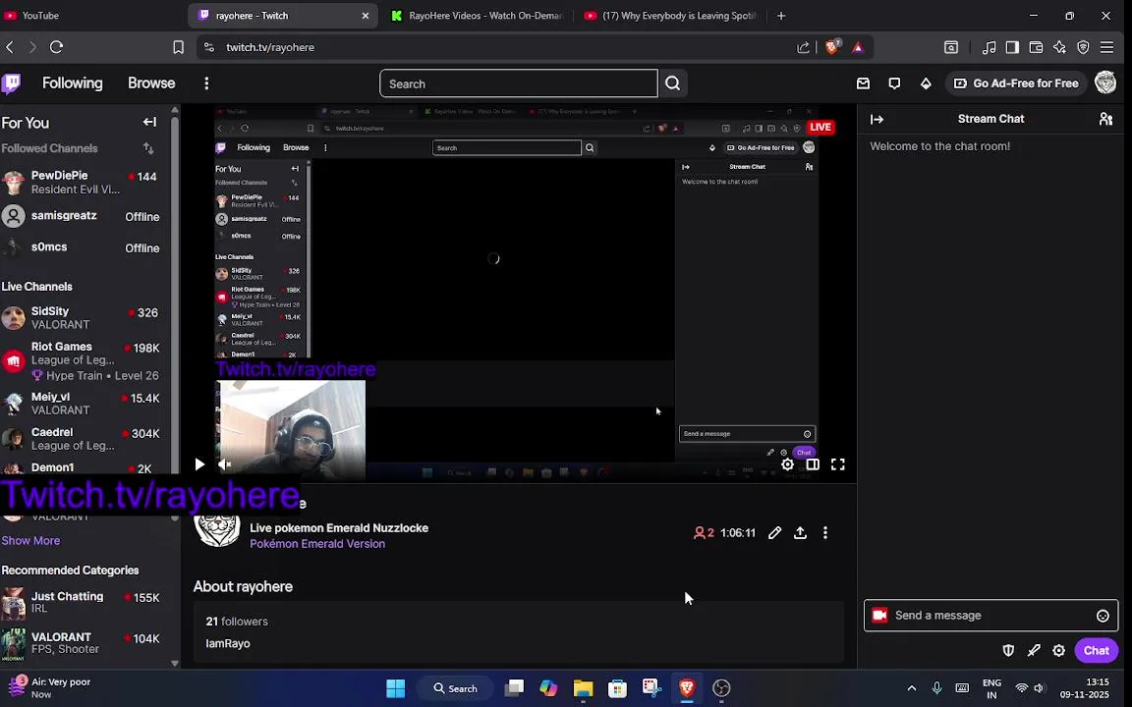Open video player settings gear

click(x=787, y=464)
